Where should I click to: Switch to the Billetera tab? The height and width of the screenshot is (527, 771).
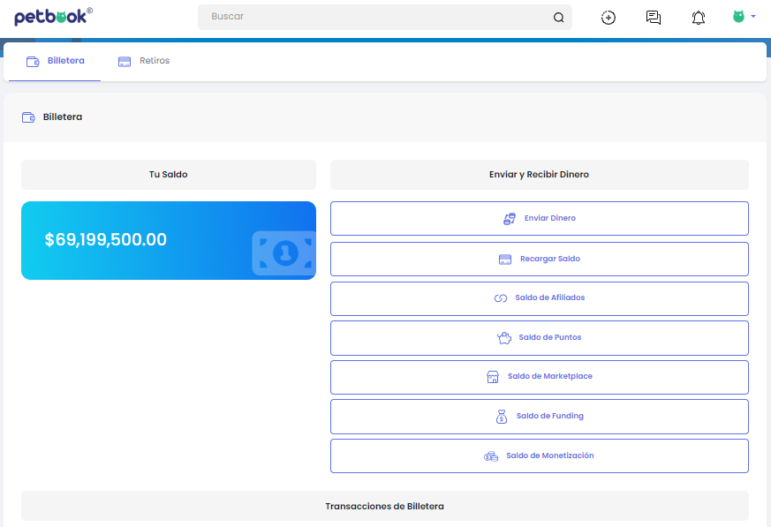pos(56,62)
